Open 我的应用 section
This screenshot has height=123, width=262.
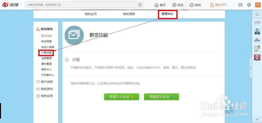[x=47, y=96]
